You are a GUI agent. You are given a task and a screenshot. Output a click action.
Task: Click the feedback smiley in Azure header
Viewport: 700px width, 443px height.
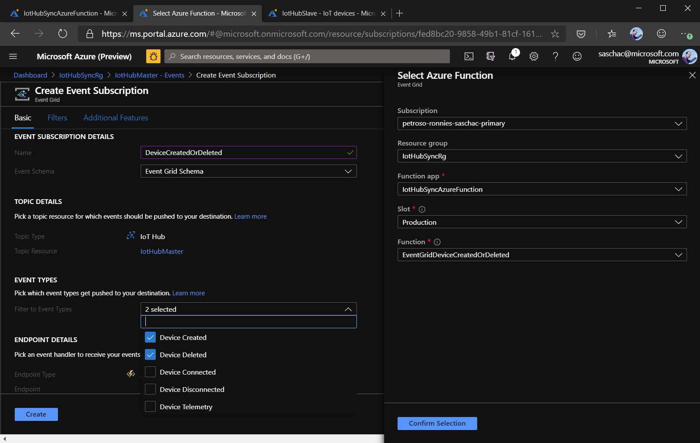click(577, 56)
